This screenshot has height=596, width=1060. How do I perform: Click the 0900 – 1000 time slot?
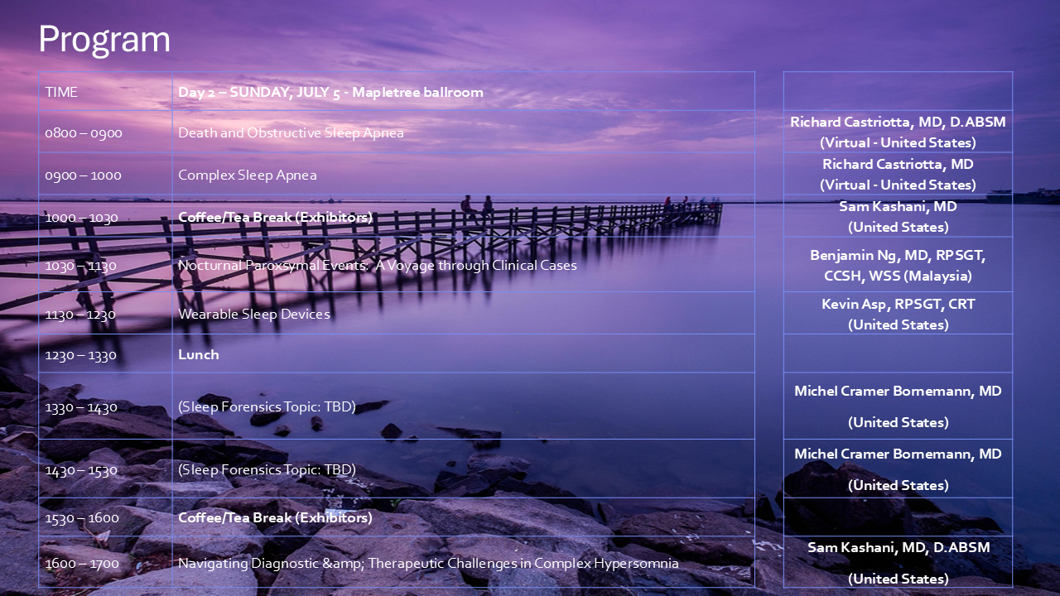83,175
